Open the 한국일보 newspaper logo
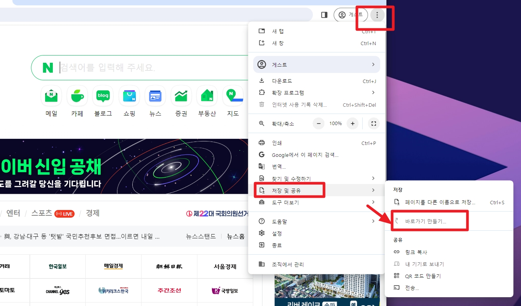The height and width of the screenshot is (306, 521). (x=58, y=266)
